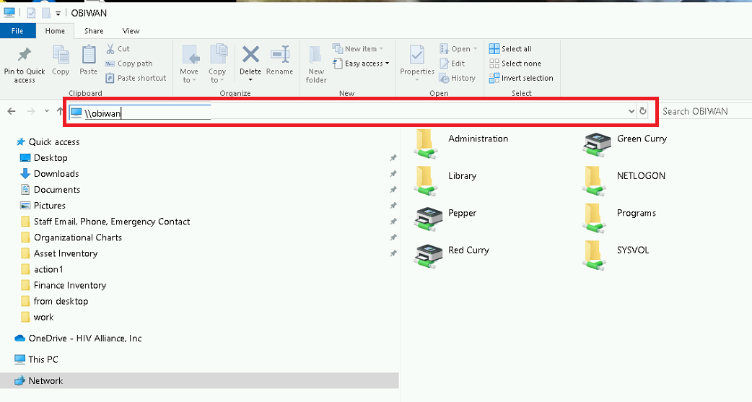Image resolution: width=752 pixels, height=402 pixels.
Task: Select the Finance Inventory folder
Action: click(64, 285)
